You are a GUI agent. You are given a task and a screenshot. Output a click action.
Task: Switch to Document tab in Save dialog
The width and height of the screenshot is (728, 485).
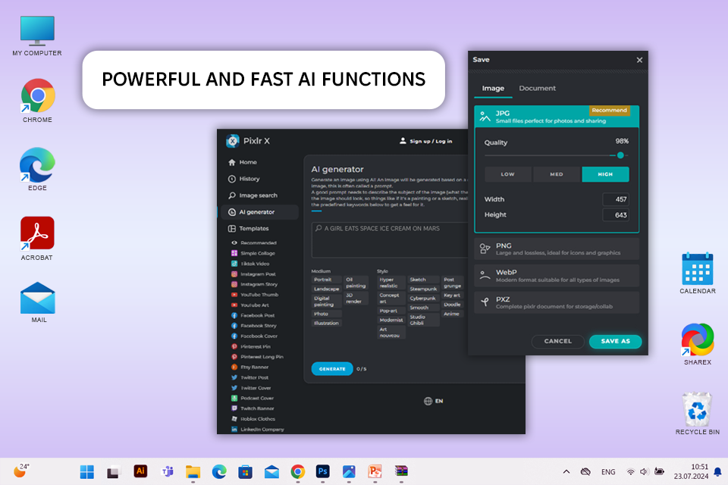(537, 88)
